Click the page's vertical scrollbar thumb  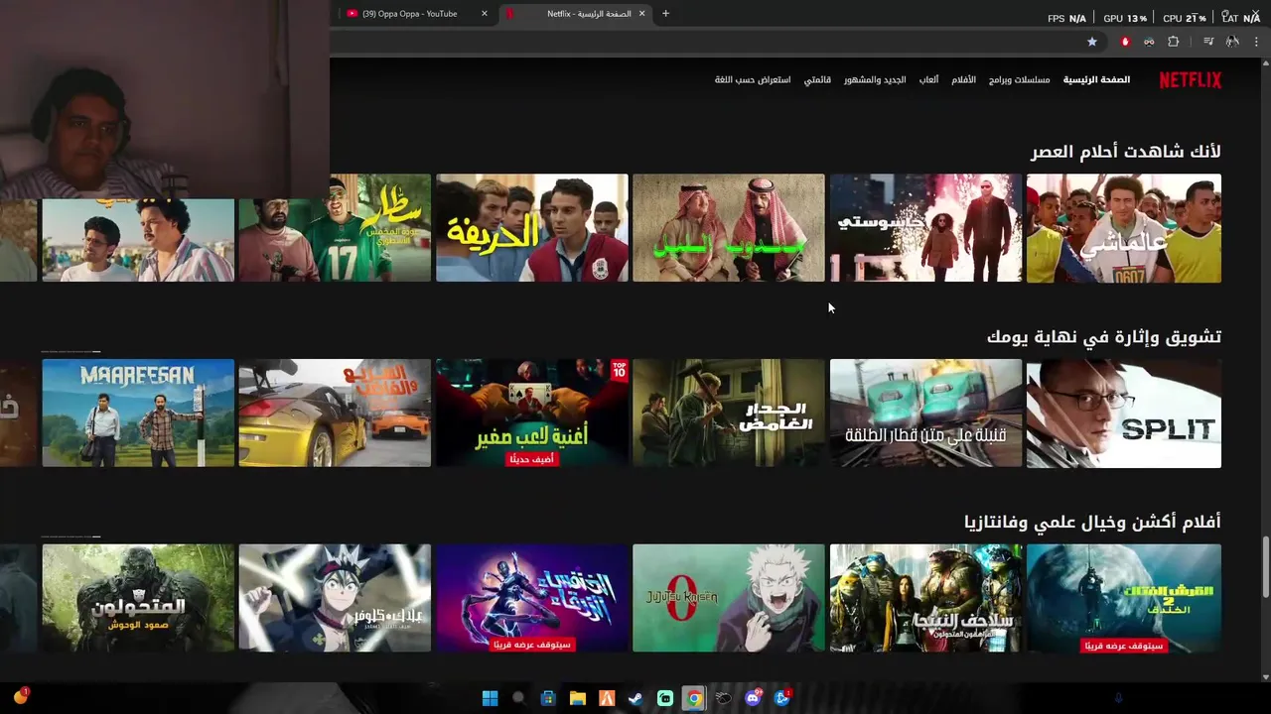(x=1265, y=567)
